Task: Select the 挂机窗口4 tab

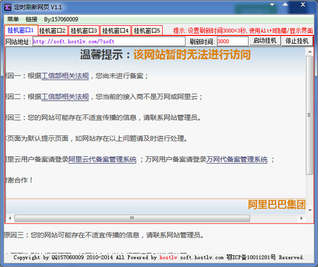Action: click(116, 31)
